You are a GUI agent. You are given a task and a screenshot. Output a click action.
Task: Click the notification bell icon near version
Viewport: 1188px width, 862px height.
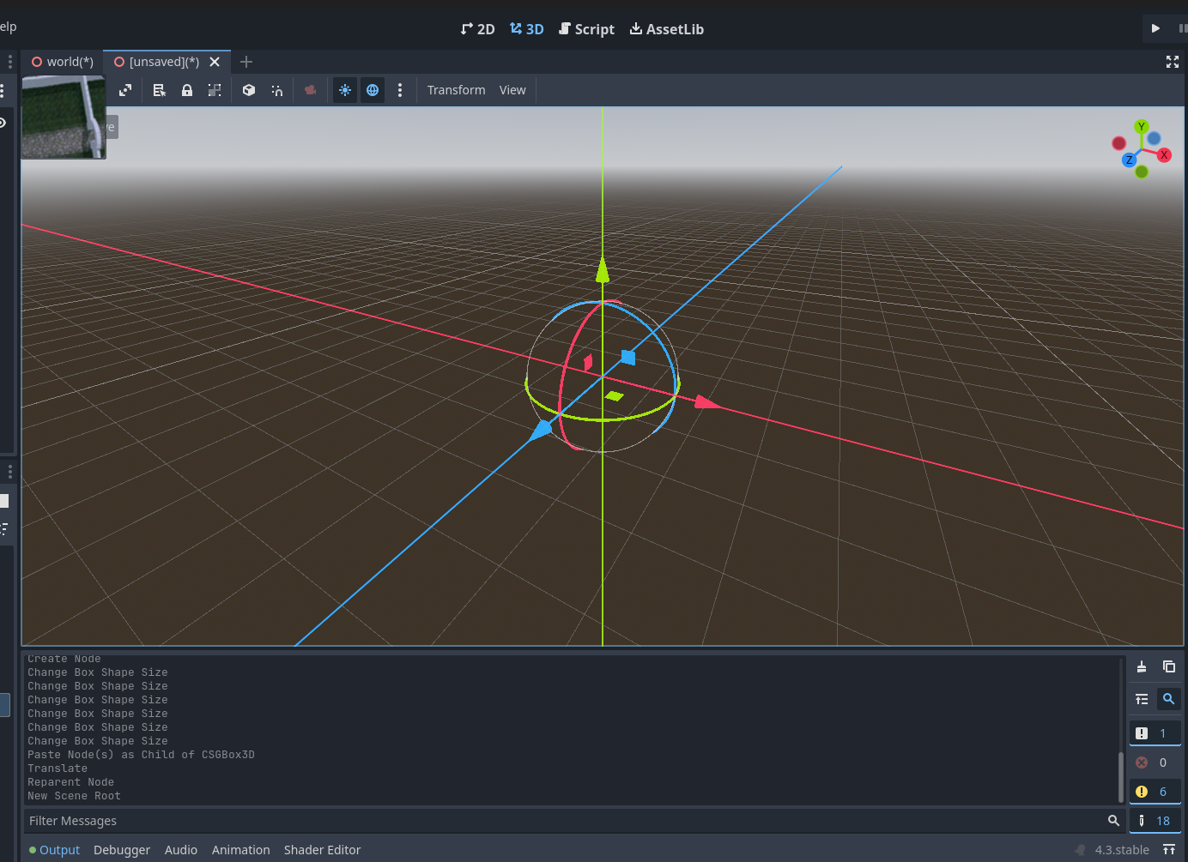pyautogui.click(x=1080, y=850)
